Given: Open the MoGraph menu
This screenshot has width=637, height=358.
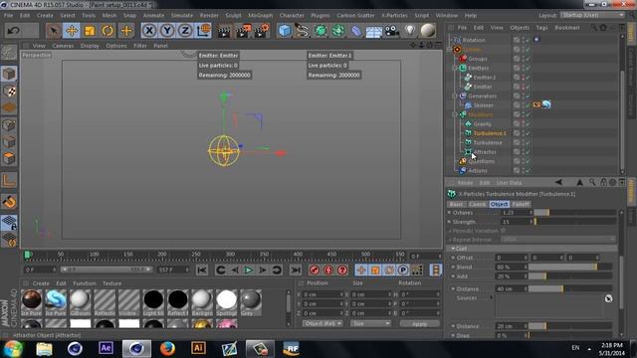Looking at the screenshot, I should pos(261,16).
